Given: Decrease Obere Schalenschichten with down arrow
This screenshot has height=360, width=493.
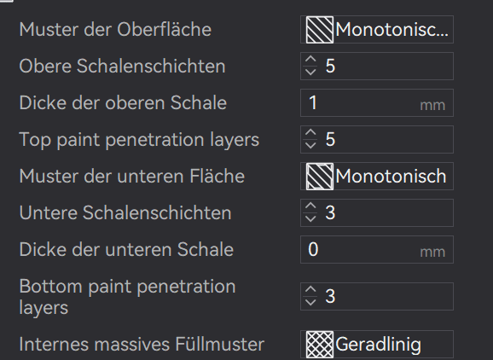Looking at the screenshot, I should click(x=310, y=72).
